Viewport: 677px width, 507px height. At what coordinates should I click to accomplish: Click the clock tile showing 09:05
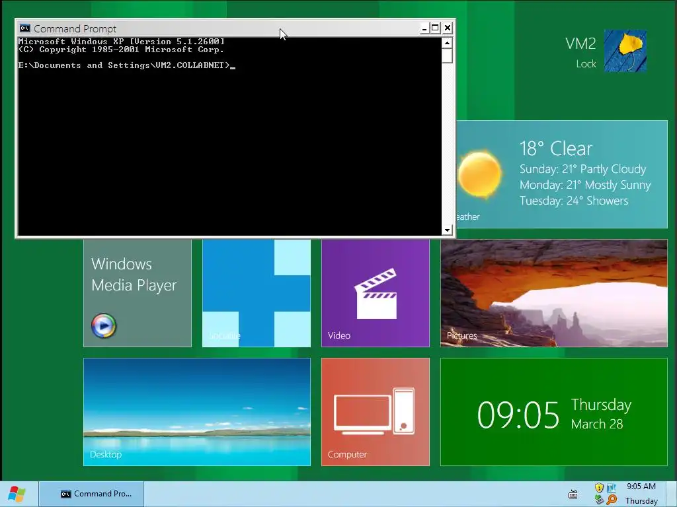click(x=554, y=412)
